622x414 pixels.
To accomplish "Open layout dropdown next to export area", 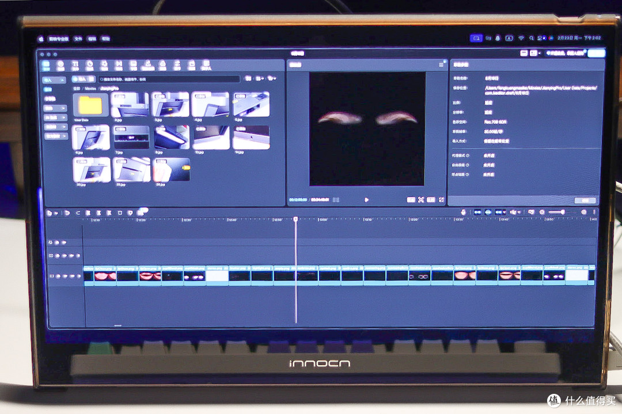I will click(x=535, y=53).
